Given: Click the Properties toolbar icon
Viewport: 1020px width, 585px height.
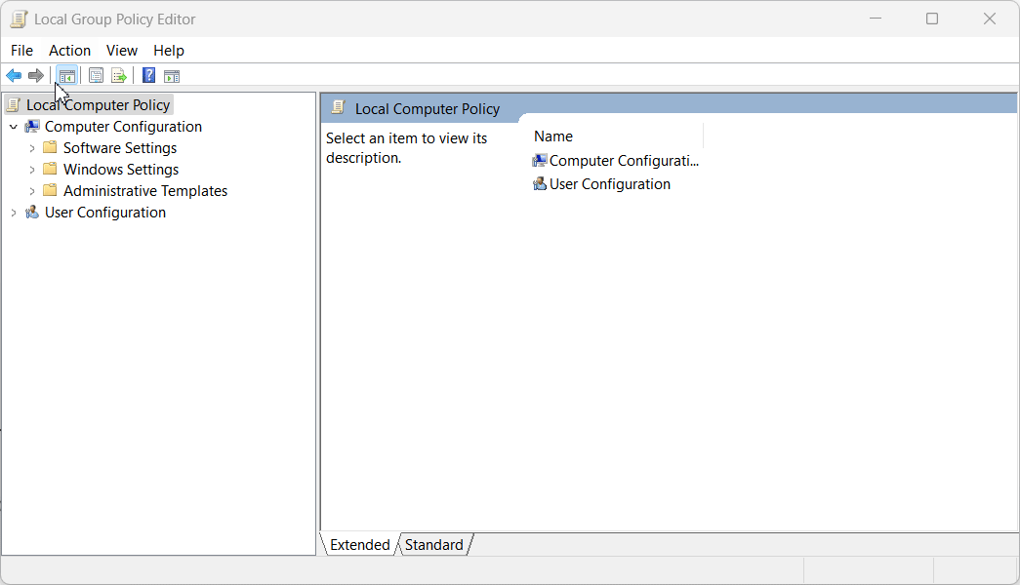Looking at the screenshot, I should pyautogui.click(x=96, y=76).
